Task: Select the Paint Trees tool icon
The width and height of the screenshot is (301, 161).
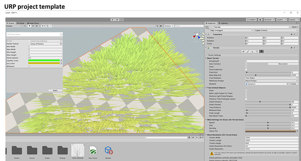Action: point(253,51)
